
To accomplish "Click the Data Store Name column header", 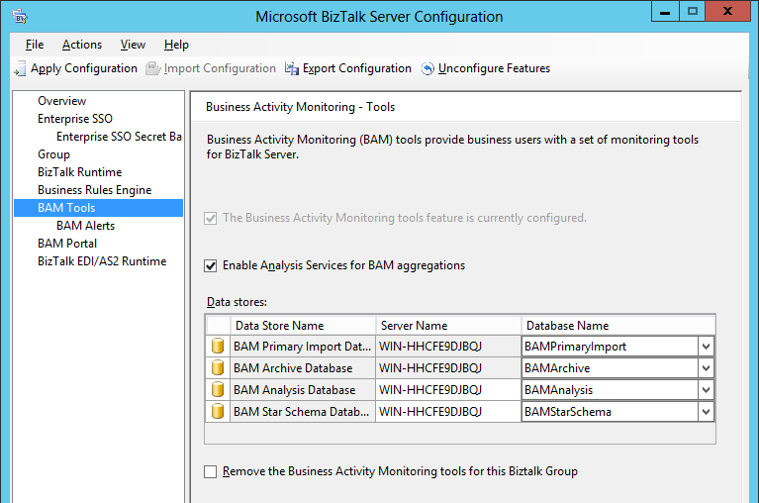I will 303,326.
